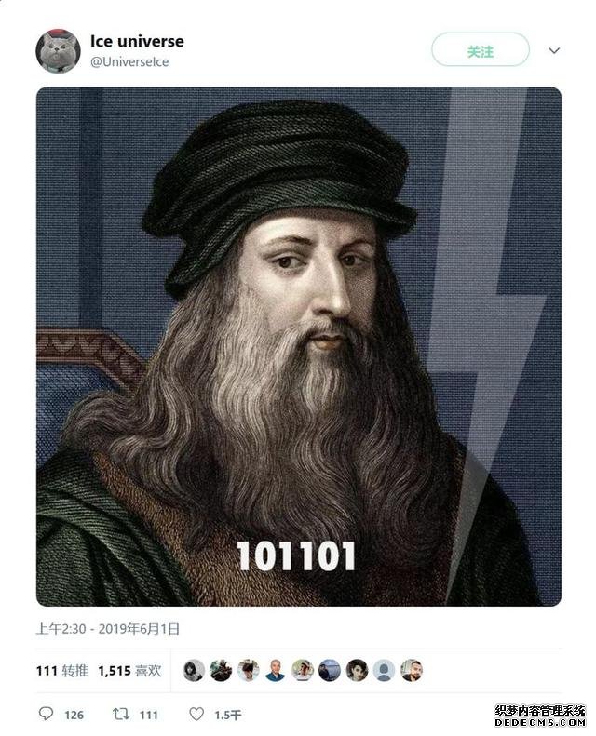Like the tweet with heart icon
The height and width of the screenshot is (736, 596).
tap(196, 714)
